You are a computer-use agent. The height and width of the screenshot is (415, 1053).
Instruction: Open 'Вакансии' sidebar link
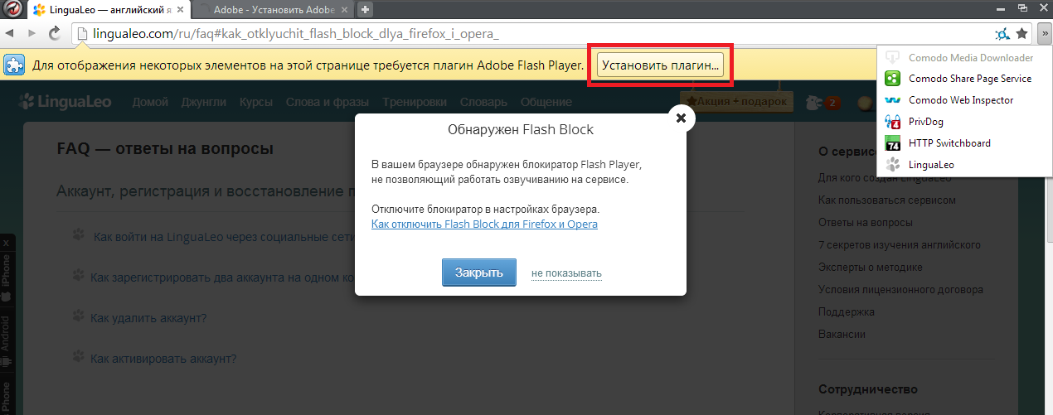coord(842,334)
